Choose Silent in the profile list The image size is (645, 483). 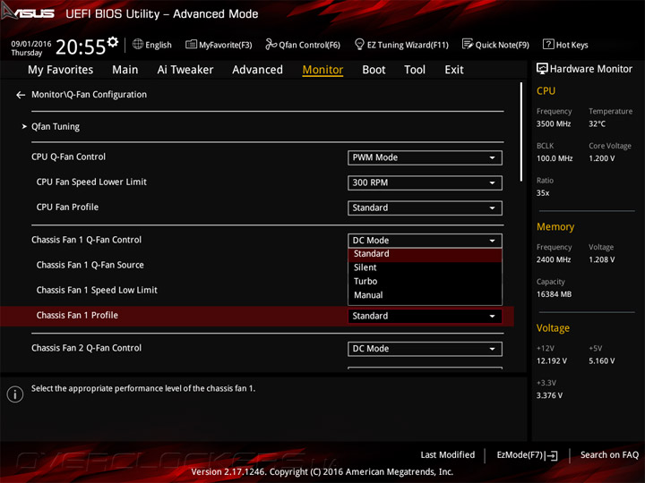(x=425, y=267)
